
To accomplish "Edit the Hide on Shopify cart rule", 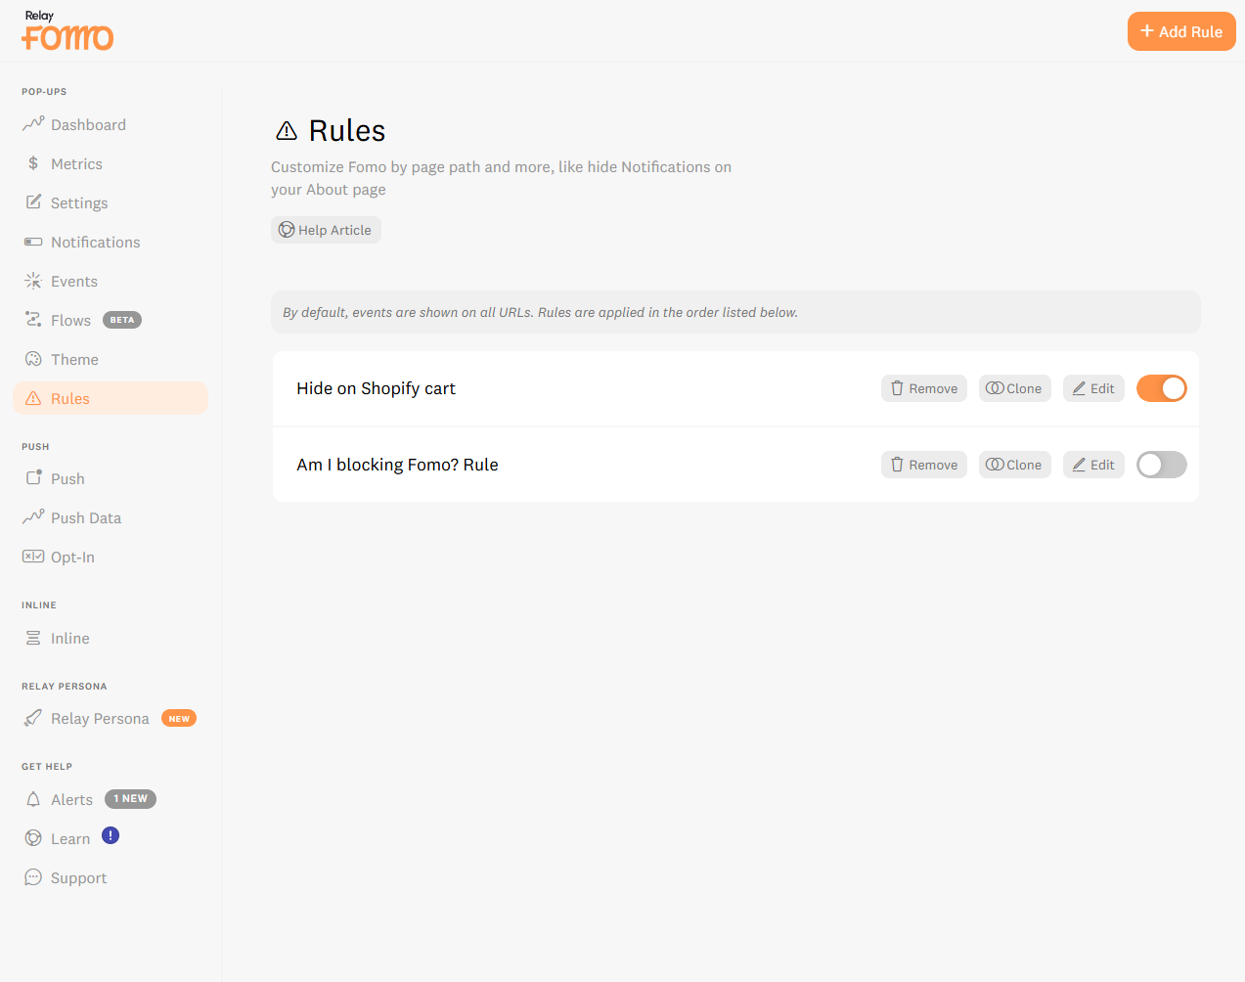I will coord(1093,388).
